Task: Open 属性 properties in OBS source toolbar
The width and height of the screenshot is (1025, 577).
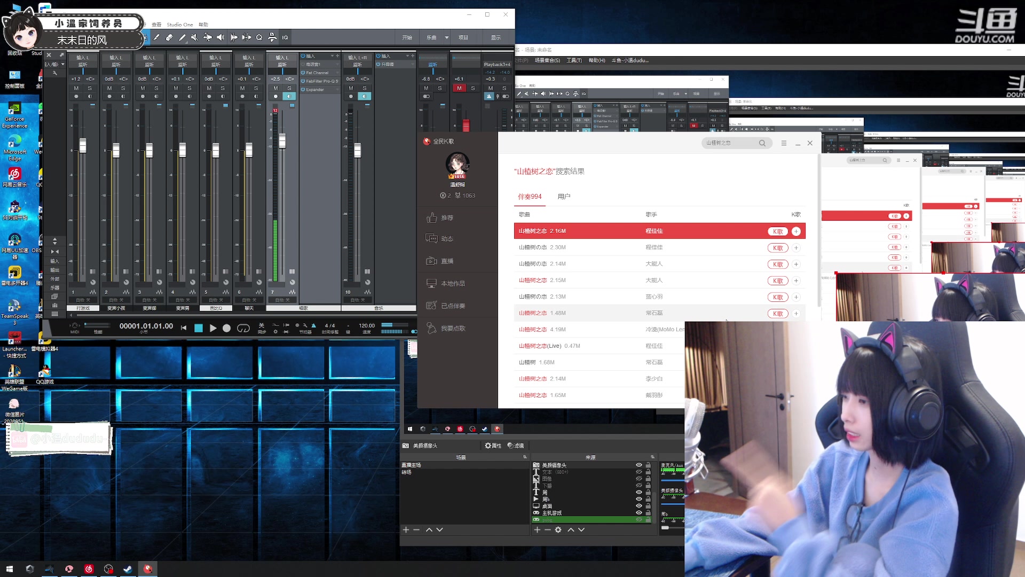Action: pyautogui.click(x=493, y=446)
